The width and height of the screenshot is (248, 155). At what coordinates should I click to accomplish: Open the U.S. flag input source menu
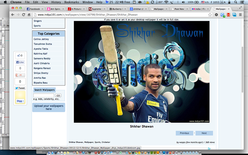click(x=205, y=2)
